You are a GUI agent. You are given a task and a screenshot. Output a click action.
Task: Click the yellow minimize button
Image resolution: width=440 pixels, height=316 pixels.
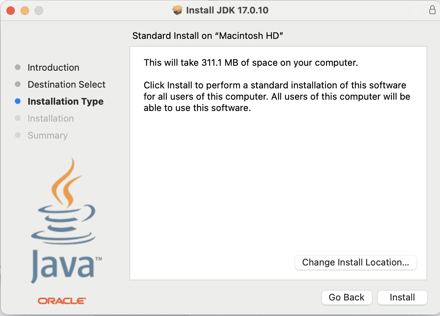[24, 11]
